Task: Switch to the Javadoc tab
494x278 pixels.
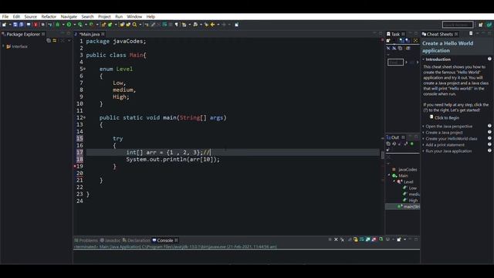Action: click(110, 240)
